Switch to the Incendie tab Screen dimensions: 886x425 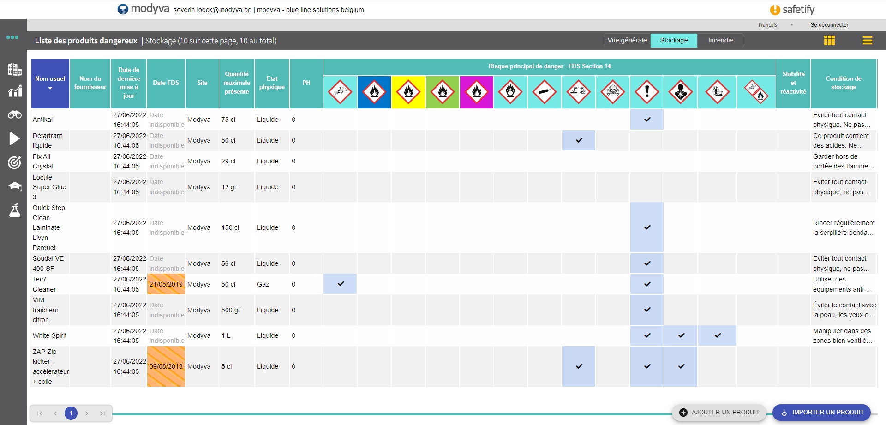point(720,41)
